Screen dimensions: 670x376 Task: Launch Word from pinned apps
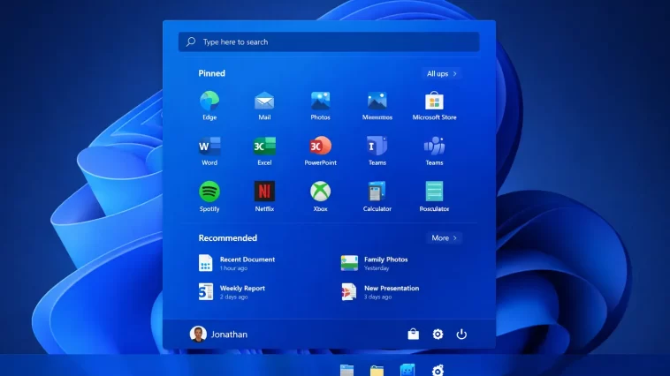click(209, 152)
